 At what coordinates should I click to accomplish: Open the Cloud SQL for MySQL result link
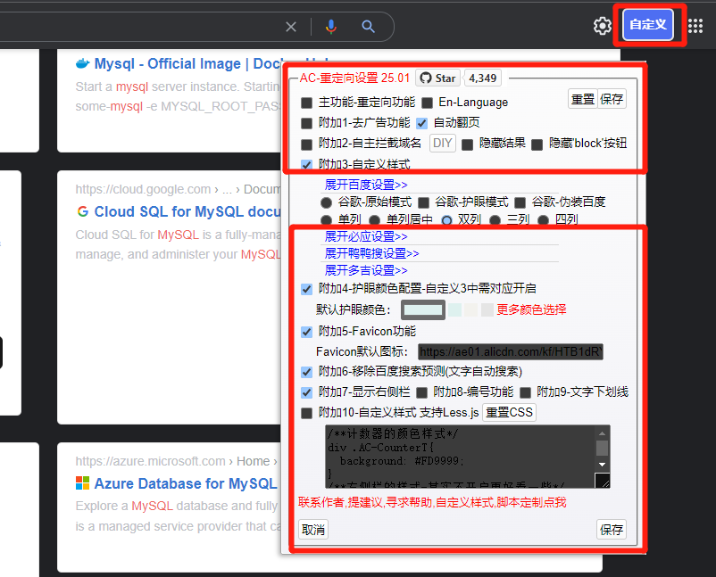[x=187, y=211]
